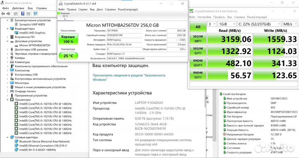
Task: Click the Напряжение батареи row icon
Action: click(225, 134)
